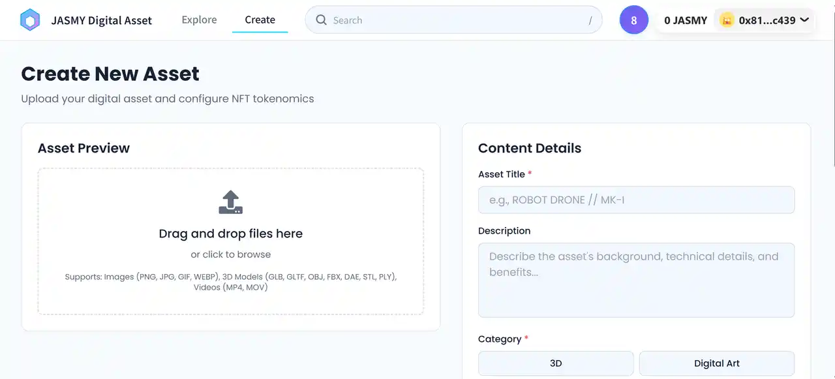Click the JASMY Digital Asset brand name
The height and width of the screenshot is (379, 835).
click(102, 20)
